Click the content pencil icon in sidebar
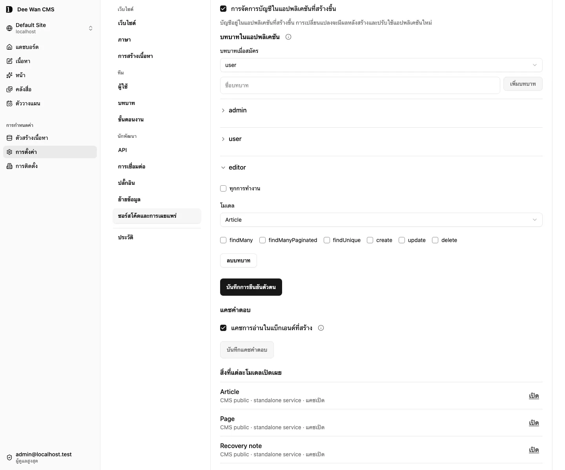 [9, 61]
